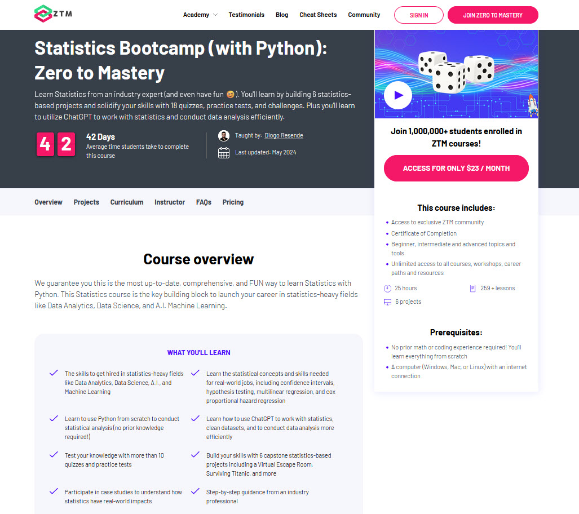Visit the Community page

coord(364,15)
